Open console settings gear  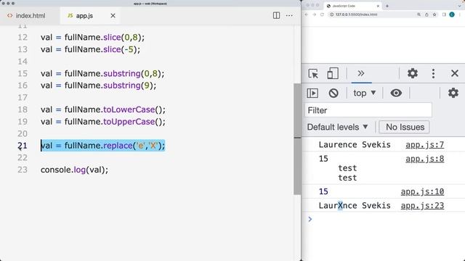(453, 94)
